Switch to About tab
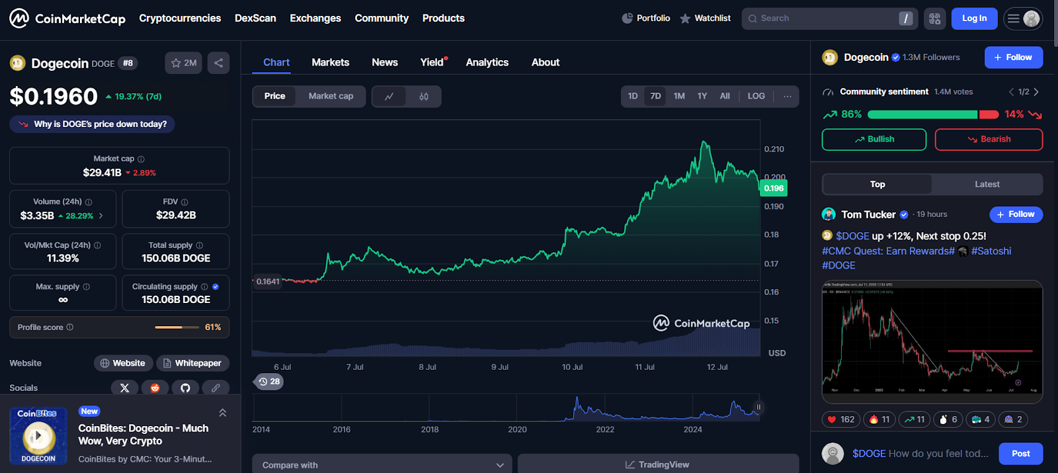The width and height of the screenshot is (1058, 473). coord(546,62)
